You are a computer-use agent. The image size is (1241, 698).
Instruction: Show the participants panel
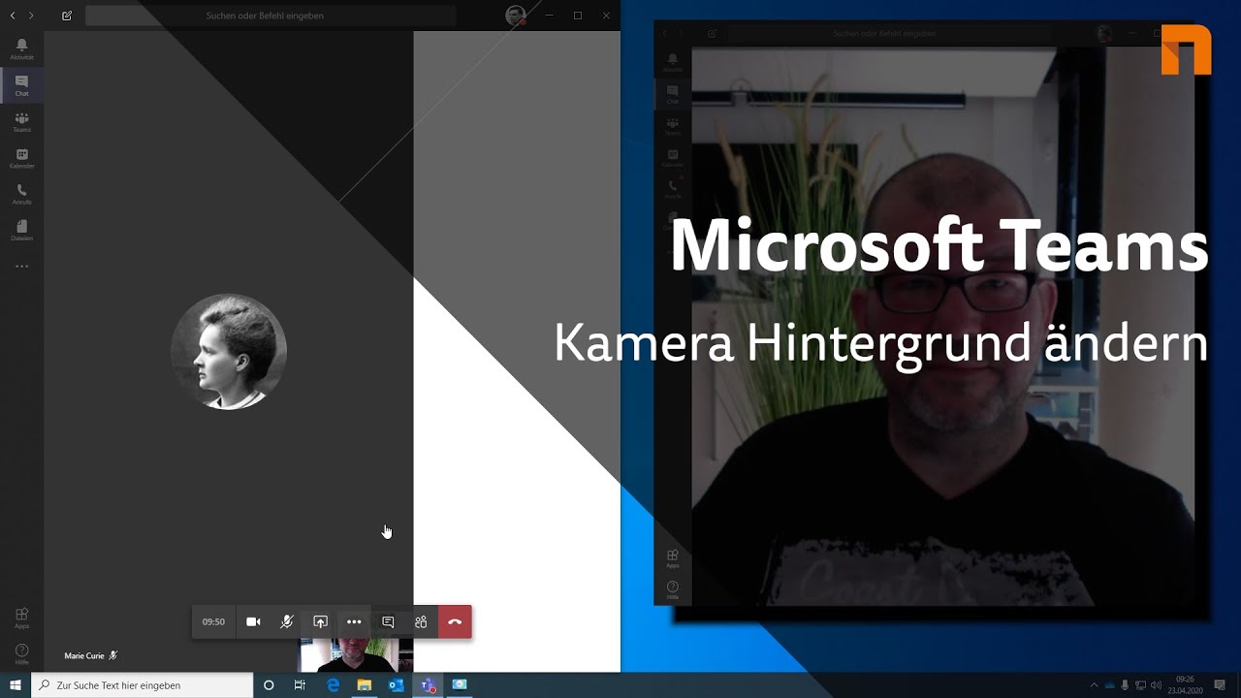pyautogui.click(x=421, y=622)
